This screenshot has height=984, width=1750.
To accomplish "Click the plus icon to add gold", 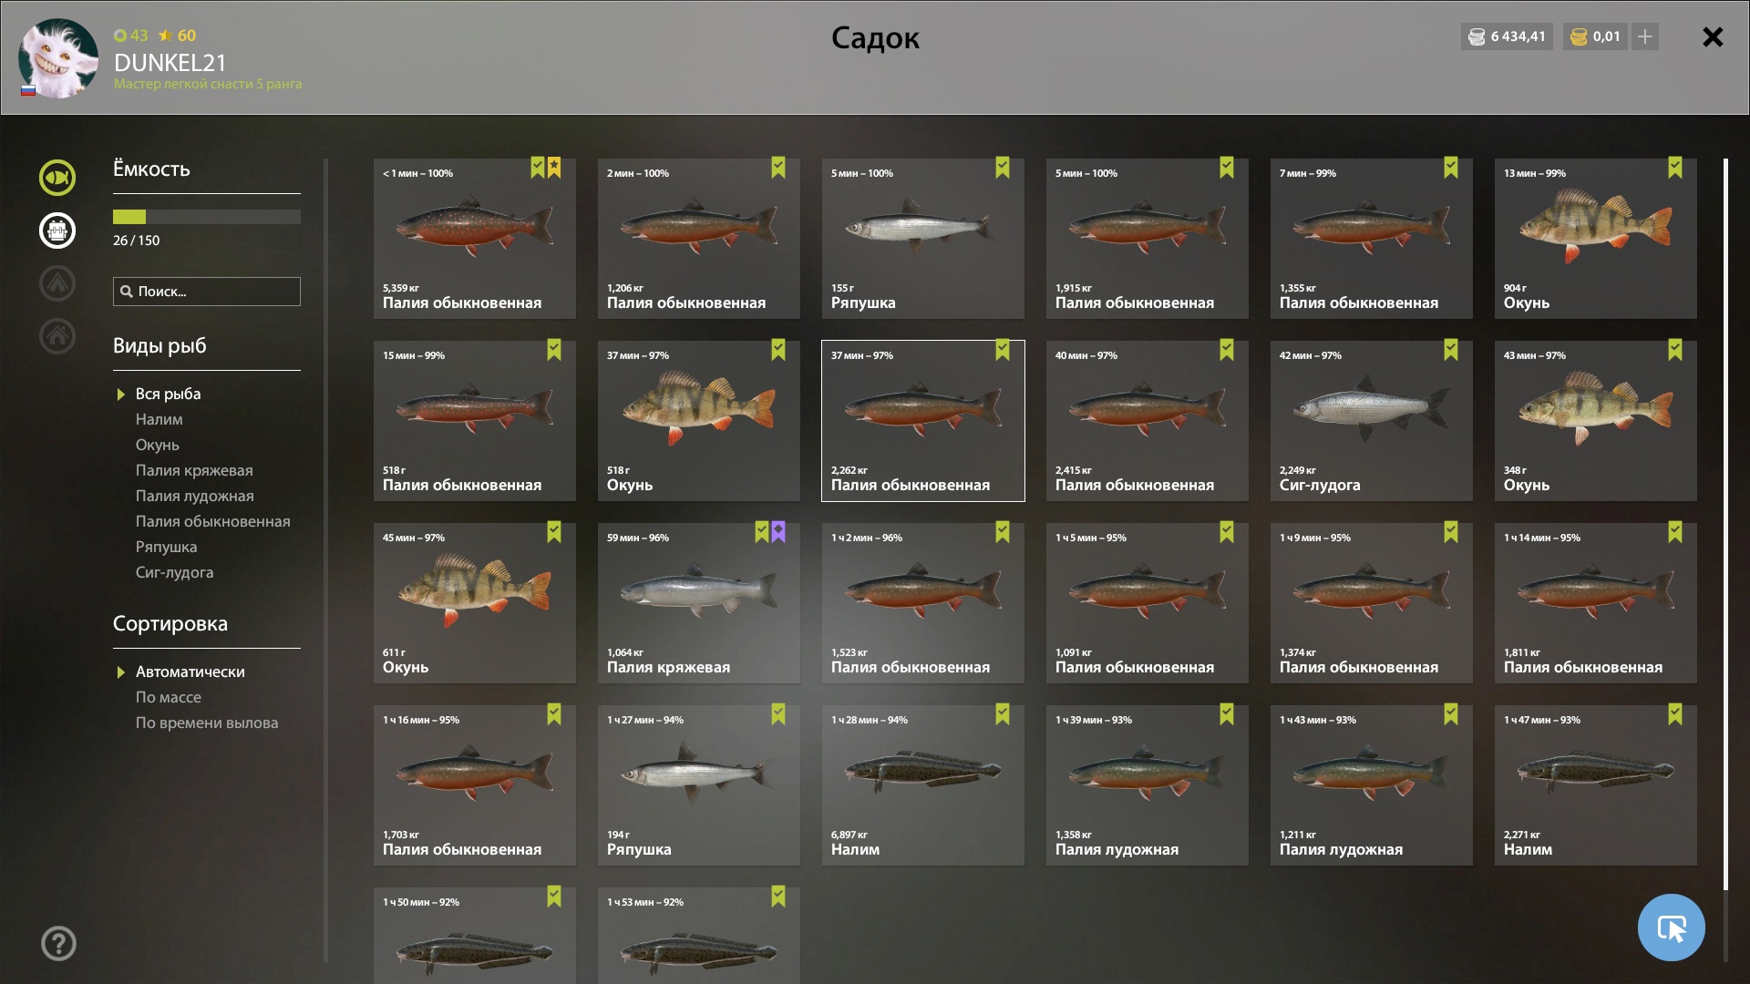I will pos(1644,36).
